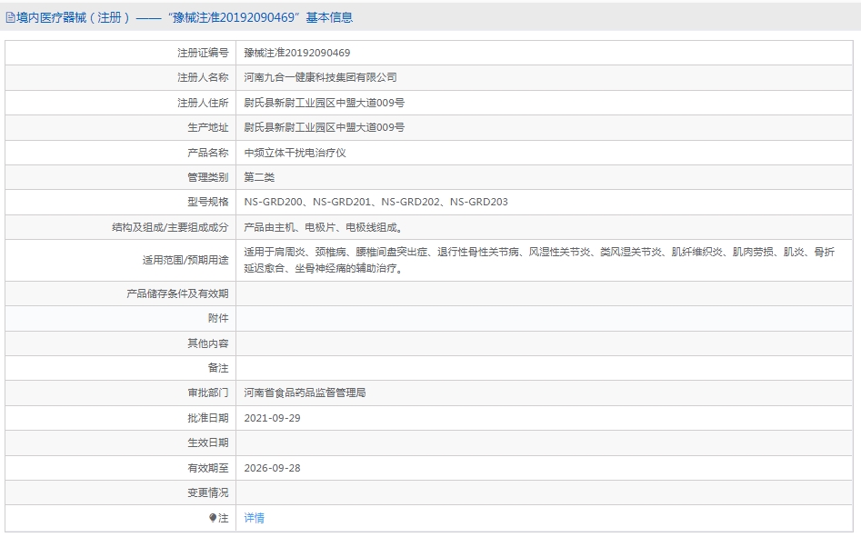Click the document icon beside the page title

point(10,17)
